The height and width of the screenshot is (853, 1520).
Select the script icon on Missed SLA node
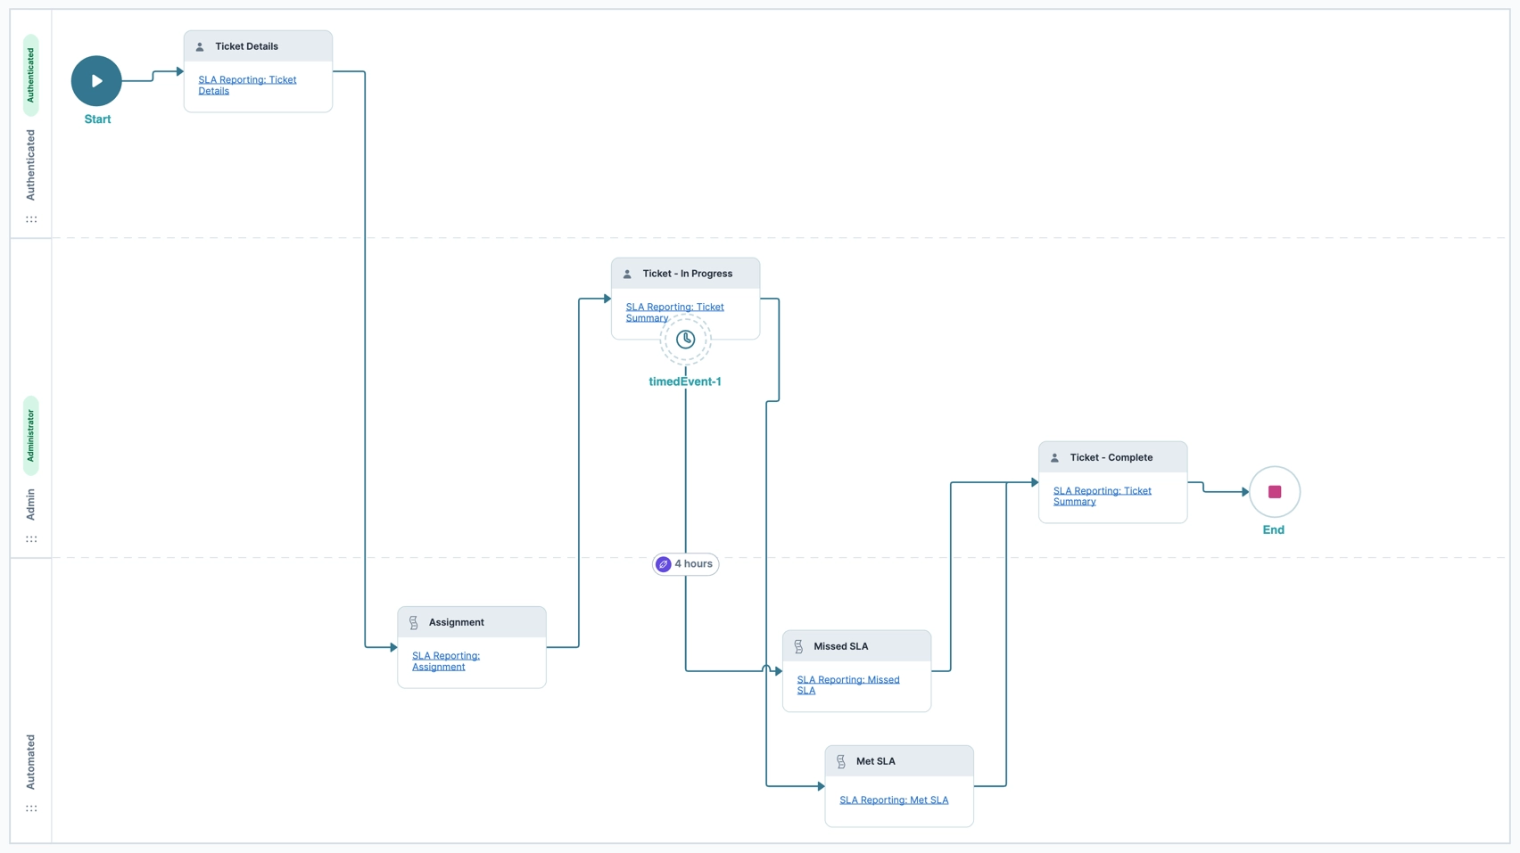coord(798,645)
